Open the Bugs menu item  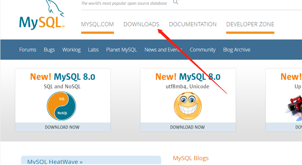tap(49, 50)
